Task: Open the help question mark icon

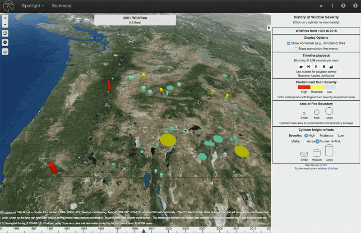Action: (x=344, y=6)
